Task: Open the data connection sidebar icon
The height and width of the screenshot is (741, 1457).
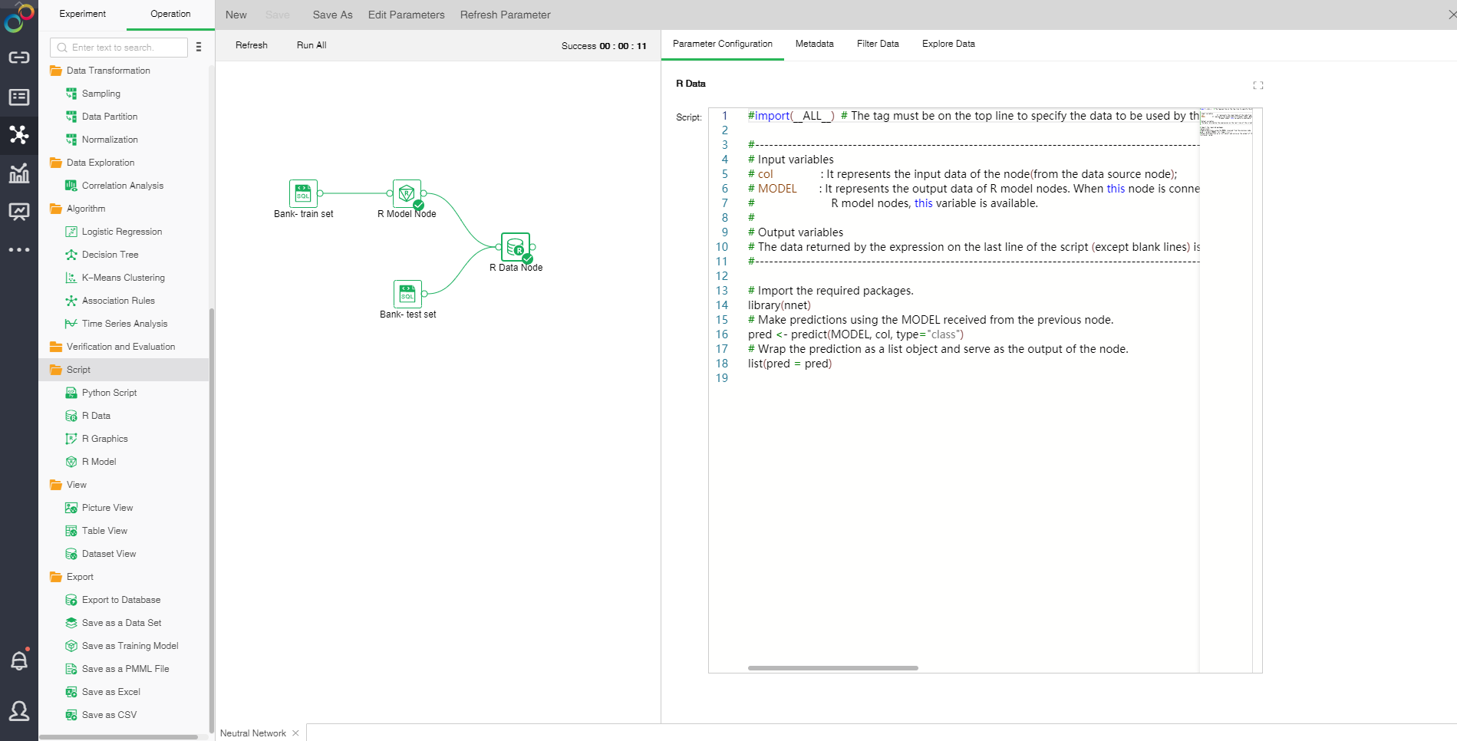Action: [x=18, y=58]
